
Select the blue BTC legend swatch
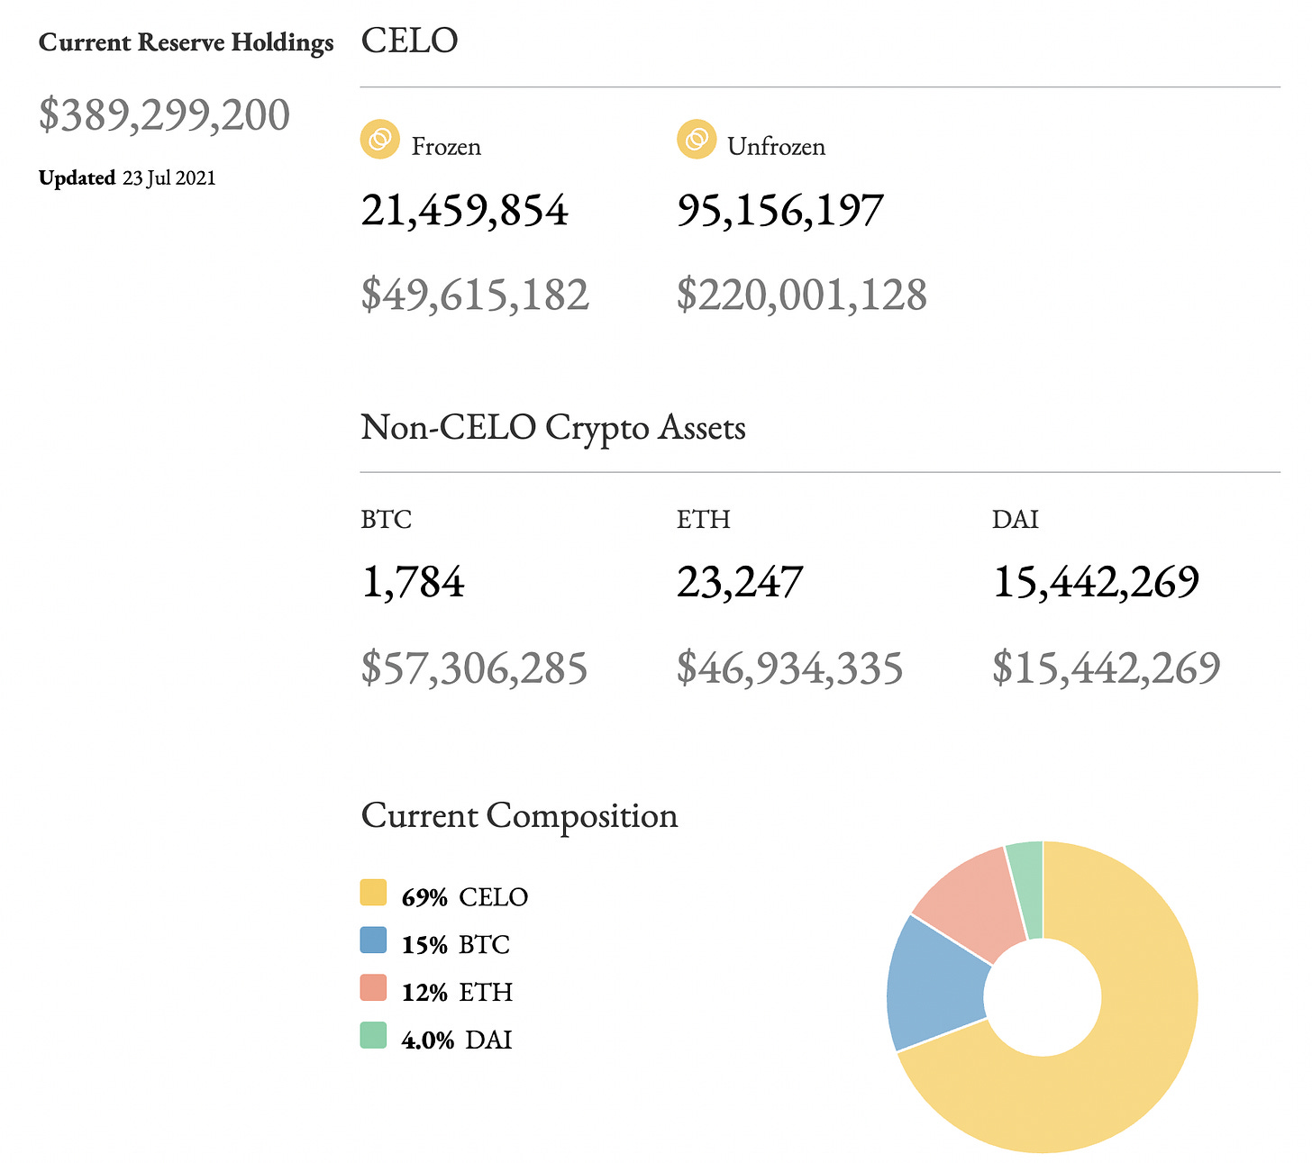click(373, 940)
